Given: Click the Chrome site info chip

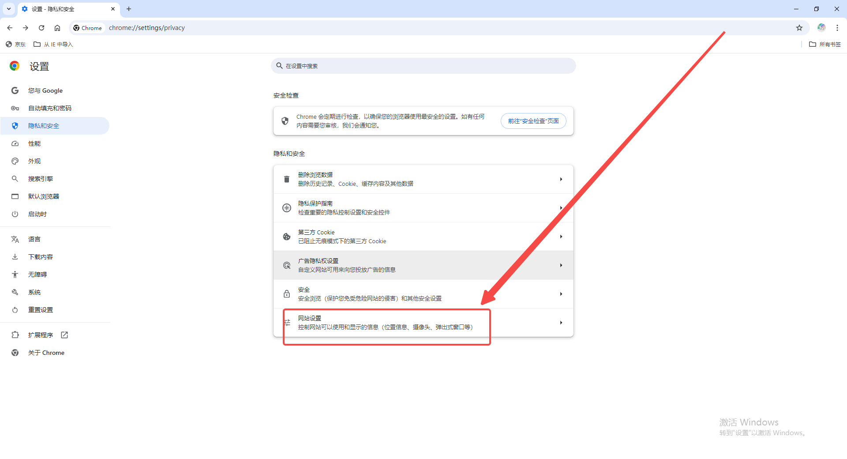Looking at the screenshot, I should tap(88, 28).
